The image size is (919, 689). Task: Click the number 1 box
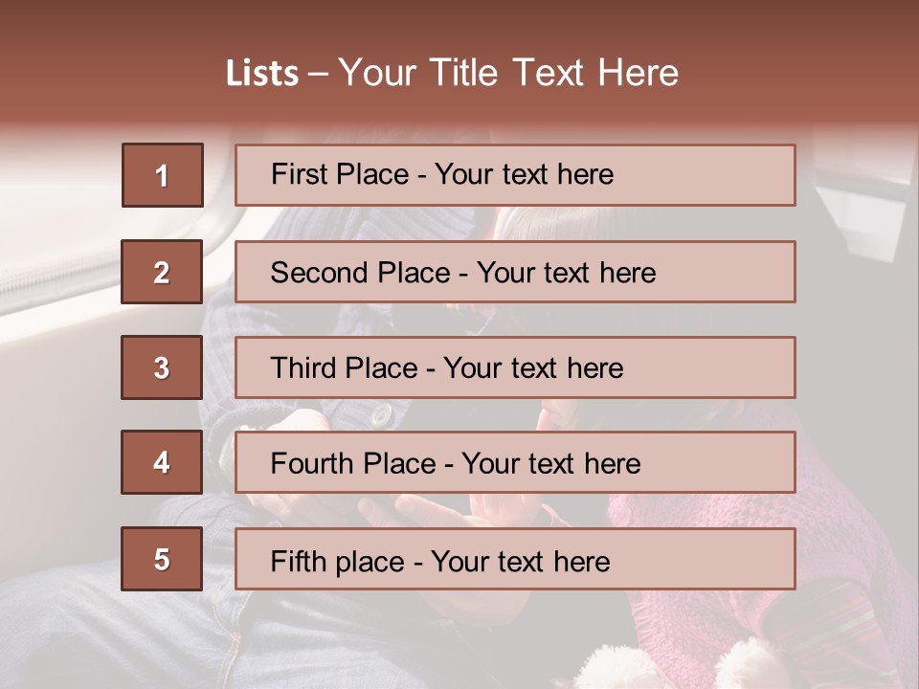(162, 175)
